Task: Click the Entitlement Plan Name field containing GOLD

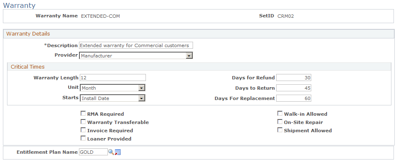Action: tap(93, 152)
